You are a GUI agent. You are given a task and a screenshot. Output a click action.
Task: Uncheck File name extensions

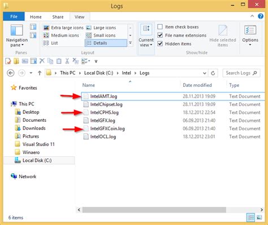pos(160,36)
